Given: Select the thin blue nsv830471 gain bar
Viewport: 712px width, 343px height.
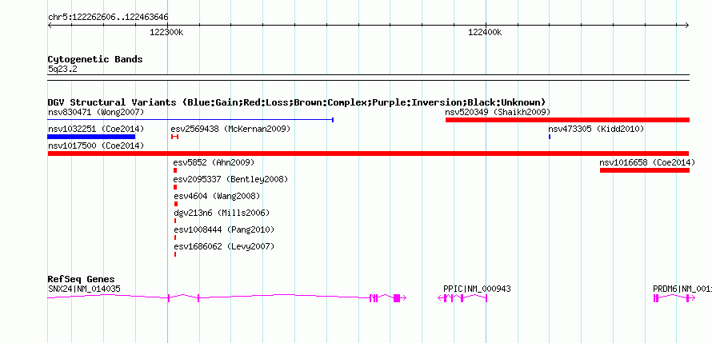Looking at the screenshot, I should click(x=190, y=120).
